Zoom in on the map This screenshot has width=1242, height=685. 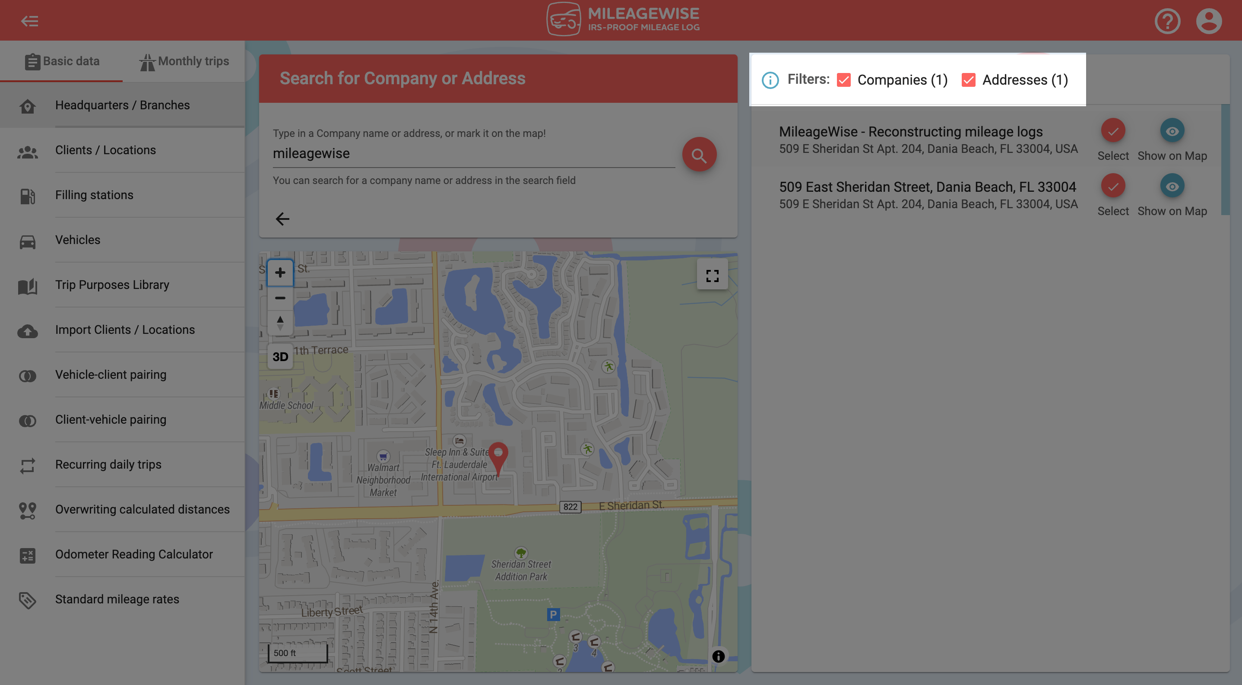(280, 273)
